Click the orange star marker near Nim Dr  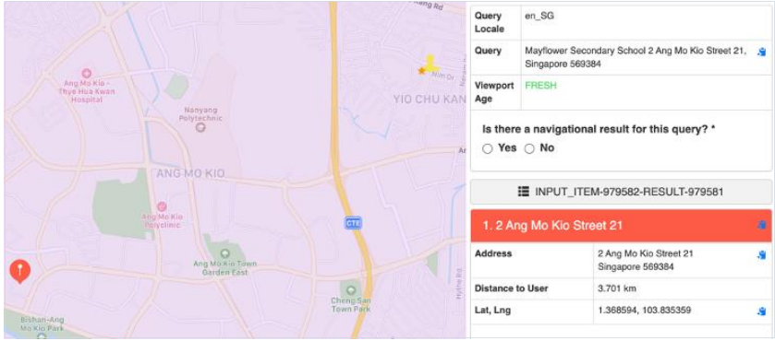pos(421,71)
